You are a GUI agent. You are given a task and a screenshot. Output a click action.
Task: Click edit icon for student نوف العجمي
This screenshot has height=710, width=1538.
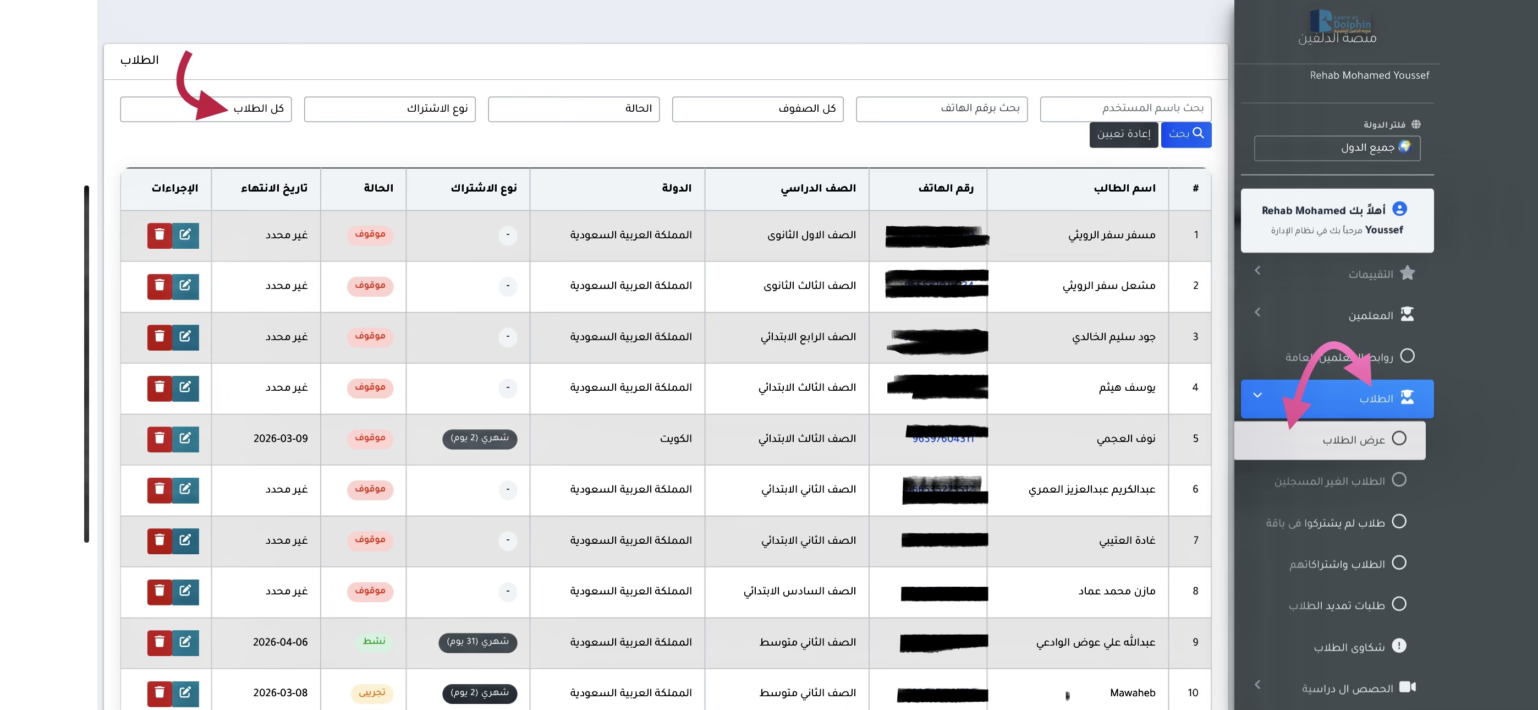[185, 439]
